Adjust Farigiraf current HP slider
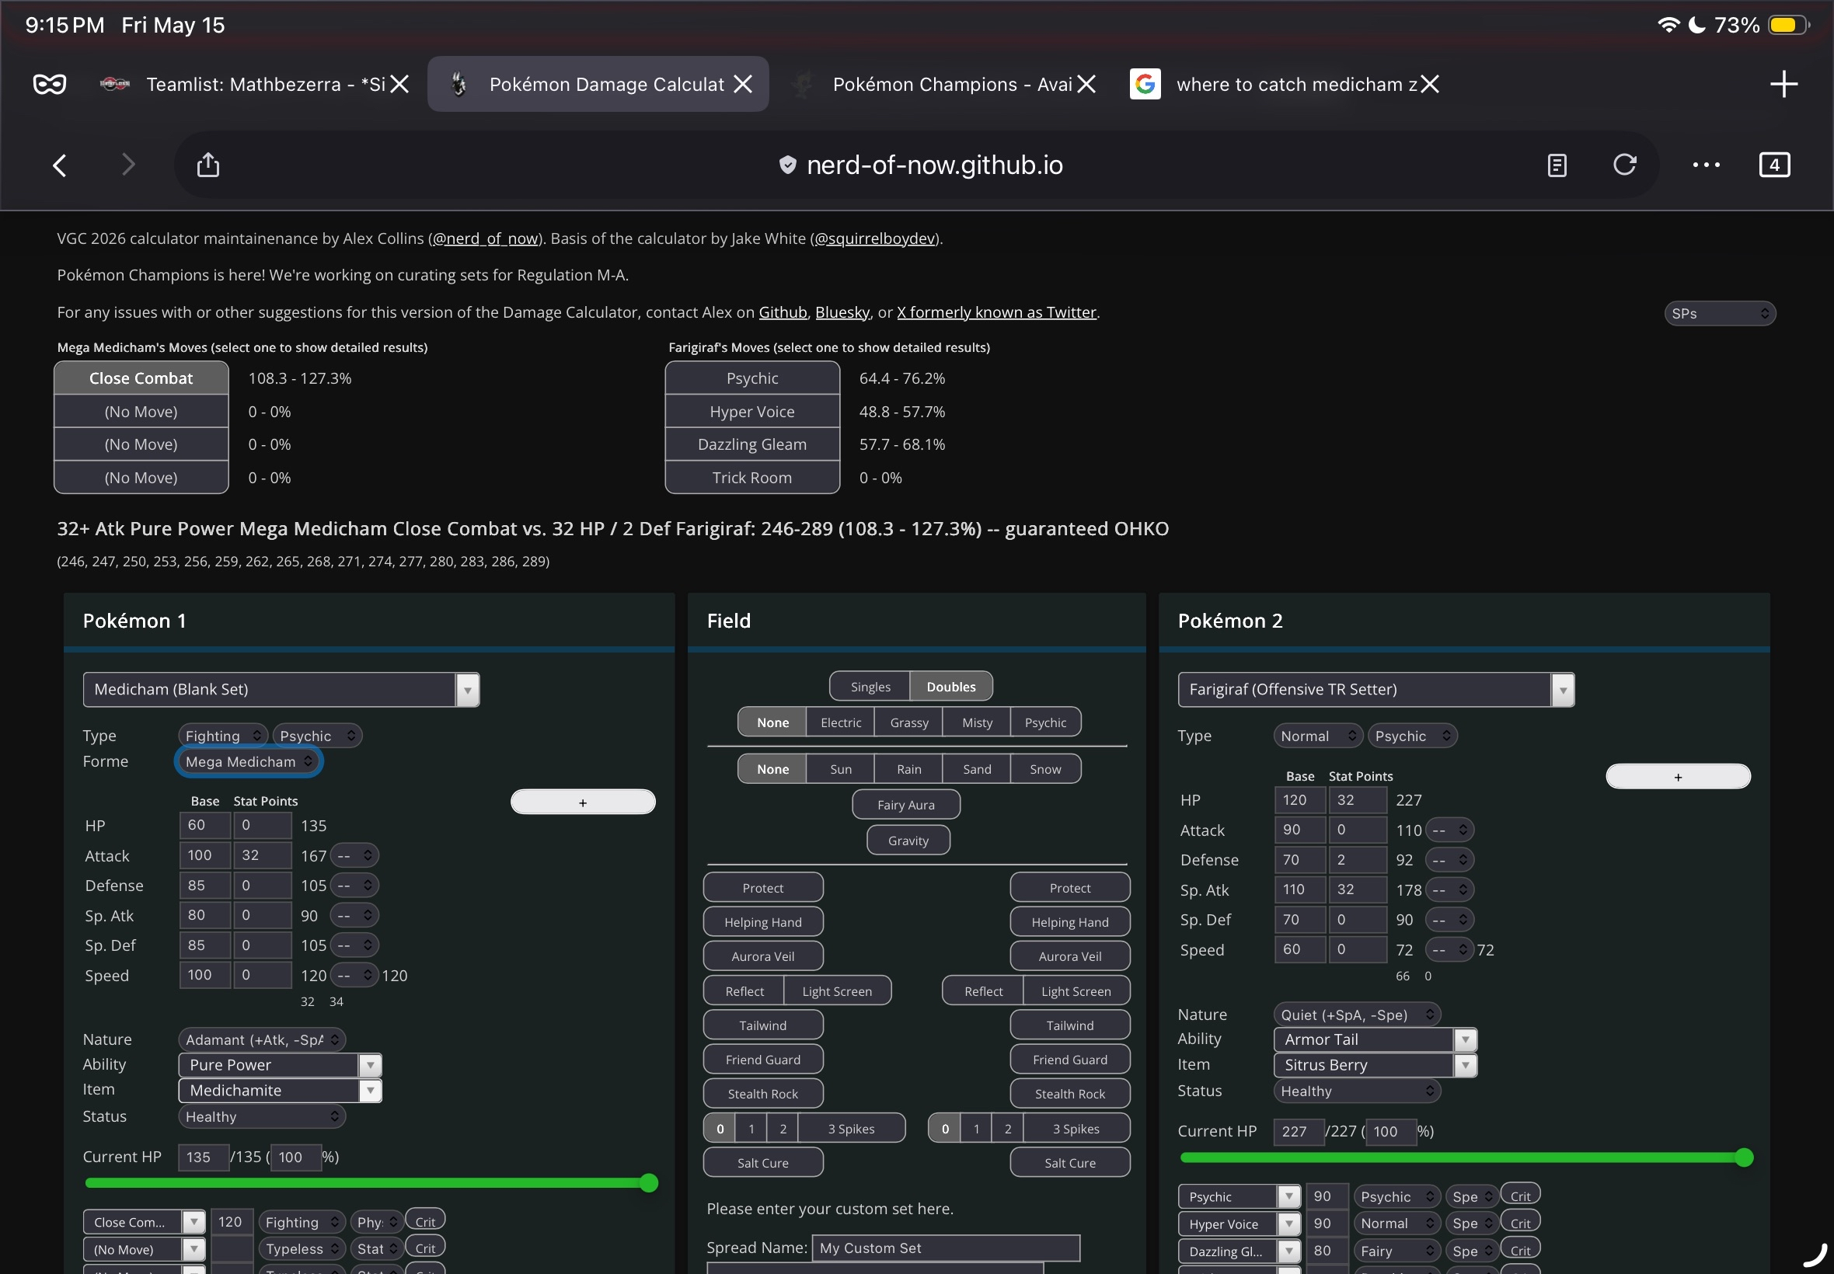The width and height of the screenshot is (1834, 1274). pyautogui.click(x=1466, y=1157)
